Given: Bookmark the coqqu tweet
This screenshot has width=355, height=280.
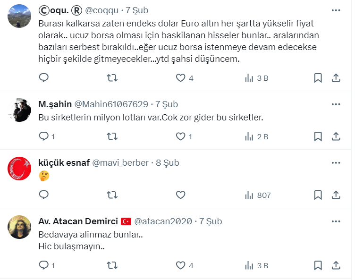Looking at the screenshot, I should click(318, 78).
